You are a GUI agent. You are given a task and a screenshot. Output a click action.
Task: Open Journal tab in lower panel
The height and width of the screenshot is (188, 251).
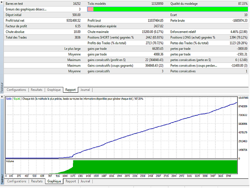(x=85, y=181)
